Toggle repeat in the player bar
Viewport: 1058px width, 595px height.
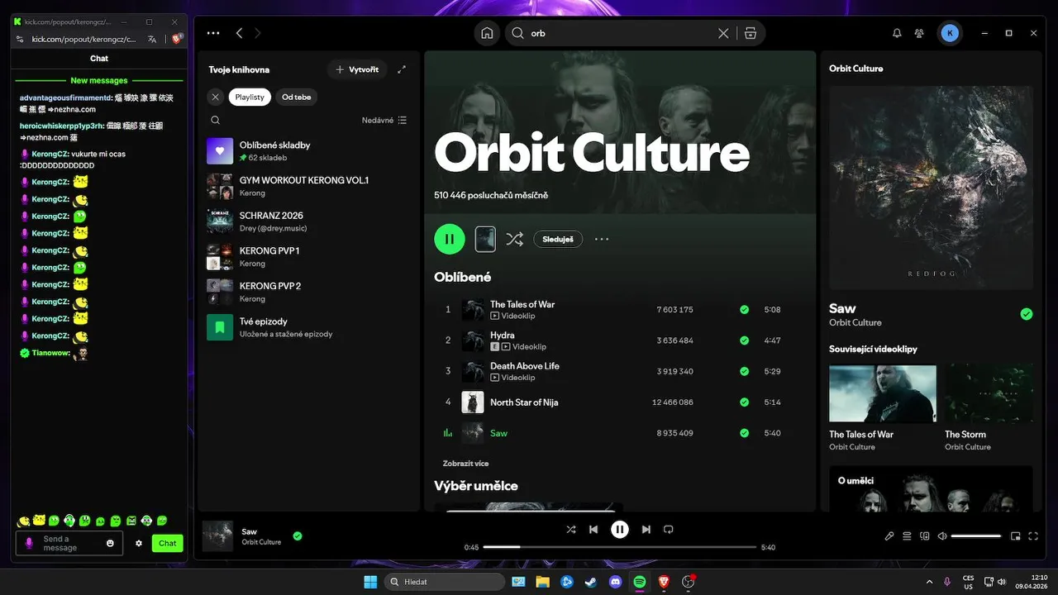tap(669, 529)
